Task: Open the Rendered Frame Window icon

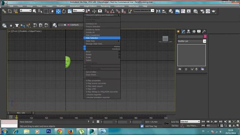Action: [x=208, y=11]
